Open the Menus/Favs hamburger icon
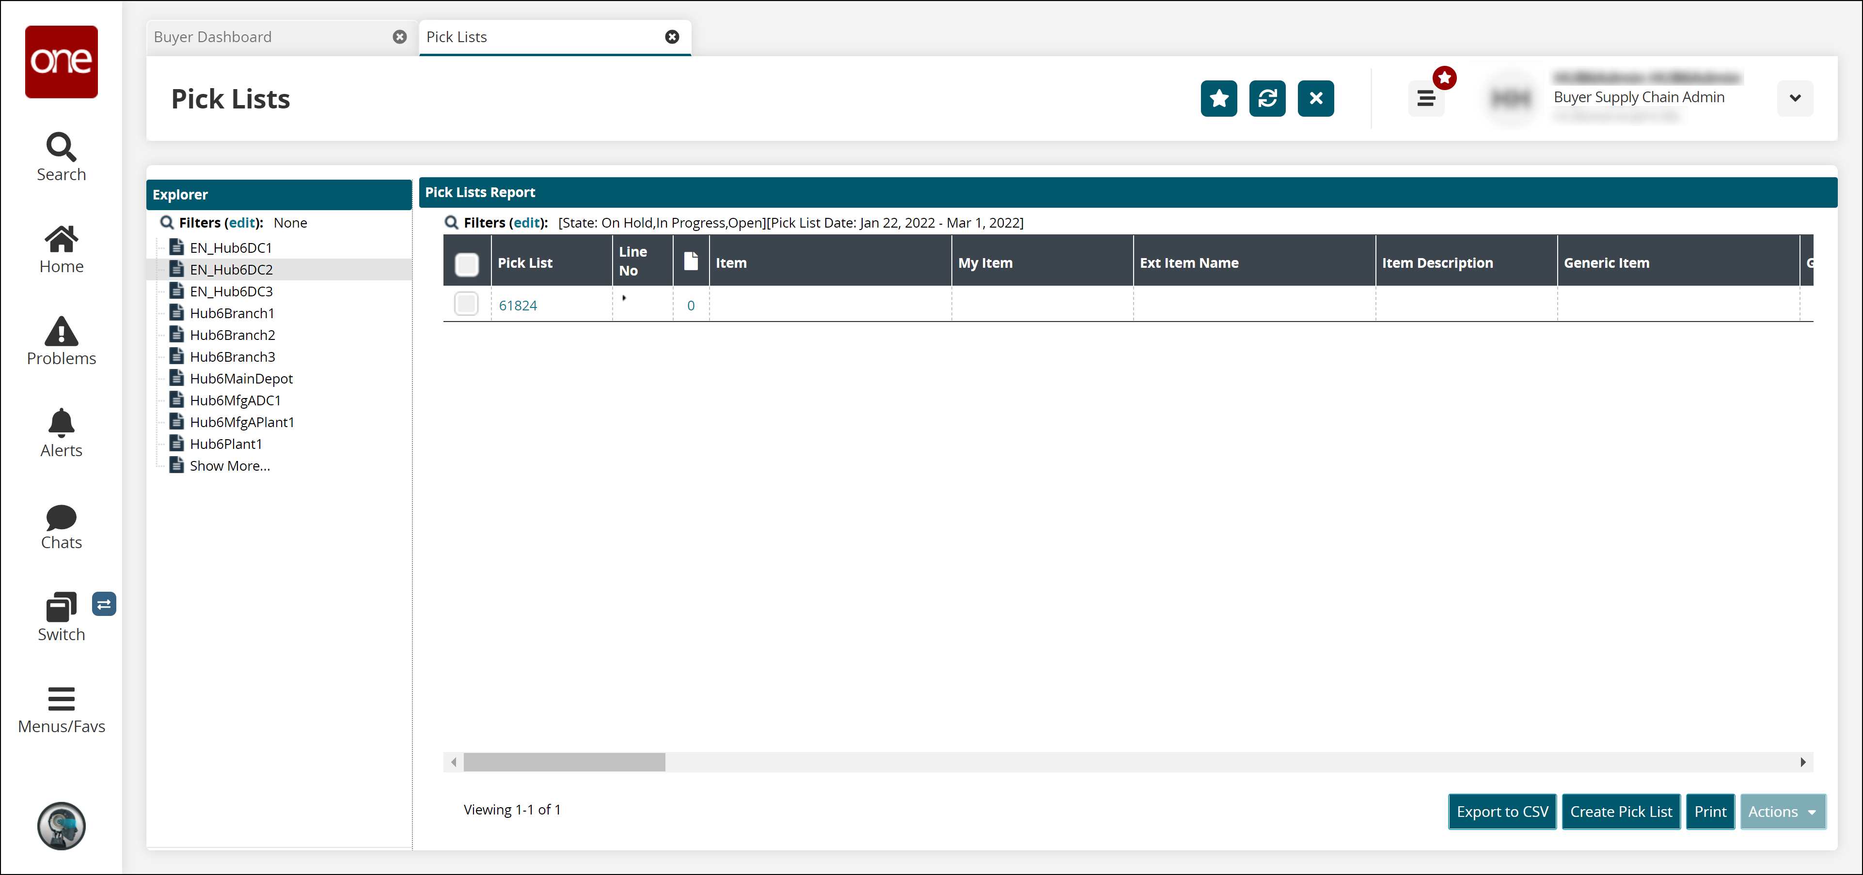1863x875 pixels. coord(61,699)
